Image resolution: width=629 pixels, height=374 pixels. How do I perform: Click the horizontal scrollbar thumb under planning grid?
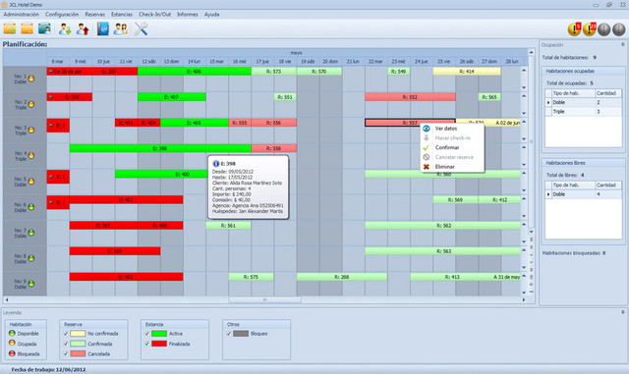(x=264, y=299)
